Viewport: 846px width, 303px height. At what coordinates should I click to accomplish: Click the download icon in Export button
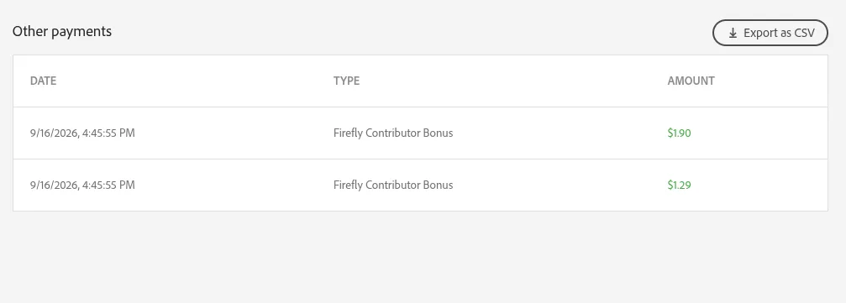[x=733, y=34]
